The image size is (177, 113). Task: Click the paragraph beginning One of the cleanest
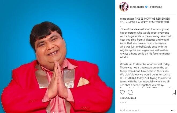point(146,43)
